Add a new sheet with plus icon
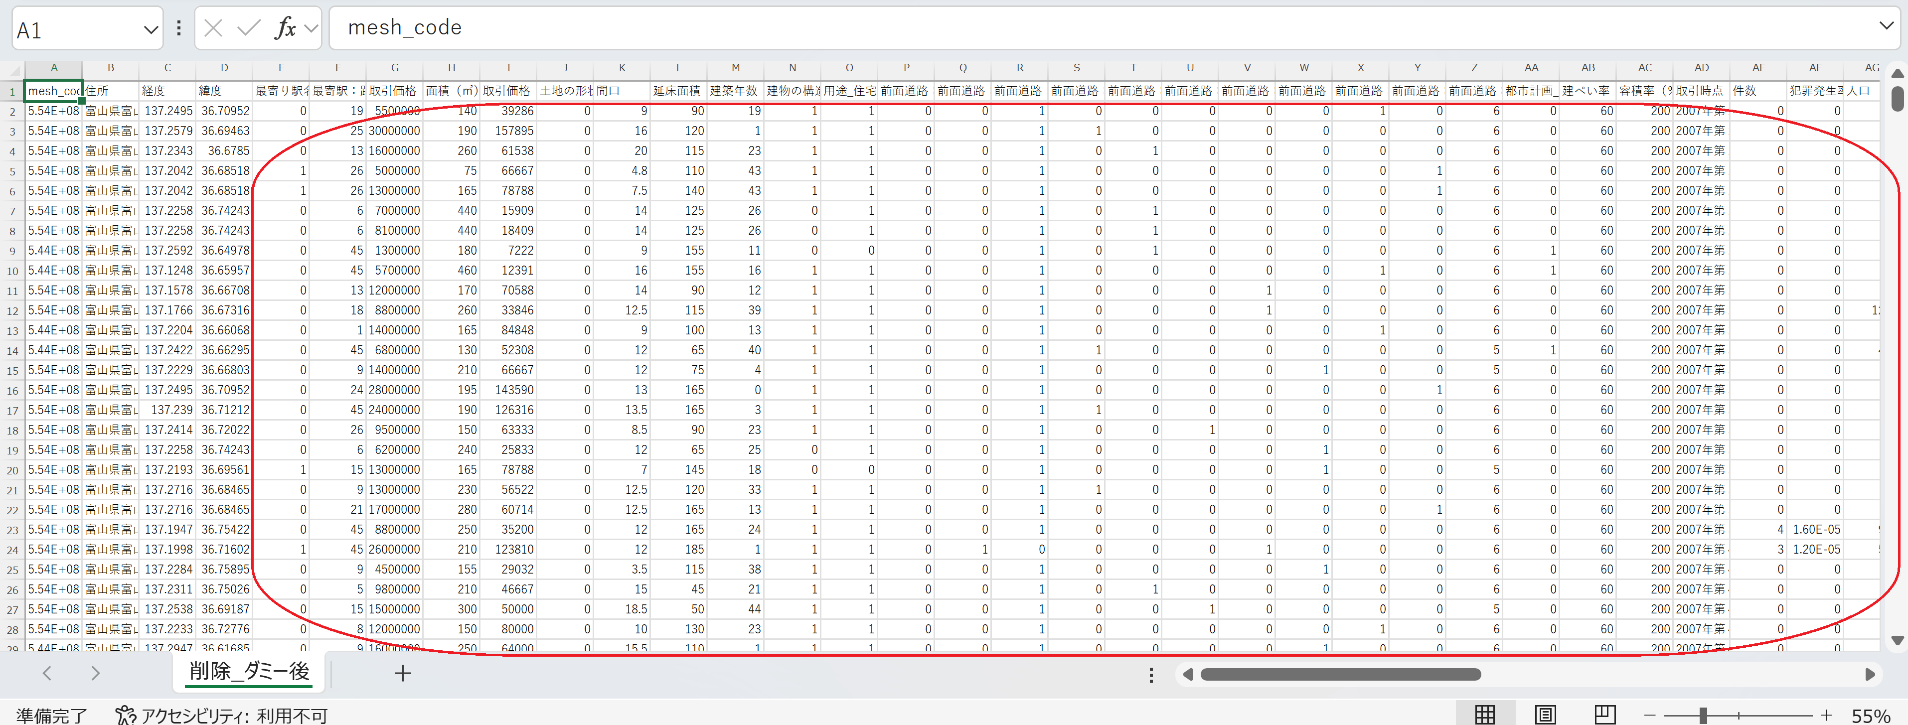This screenshot has width=1908, height=725. 402,673
